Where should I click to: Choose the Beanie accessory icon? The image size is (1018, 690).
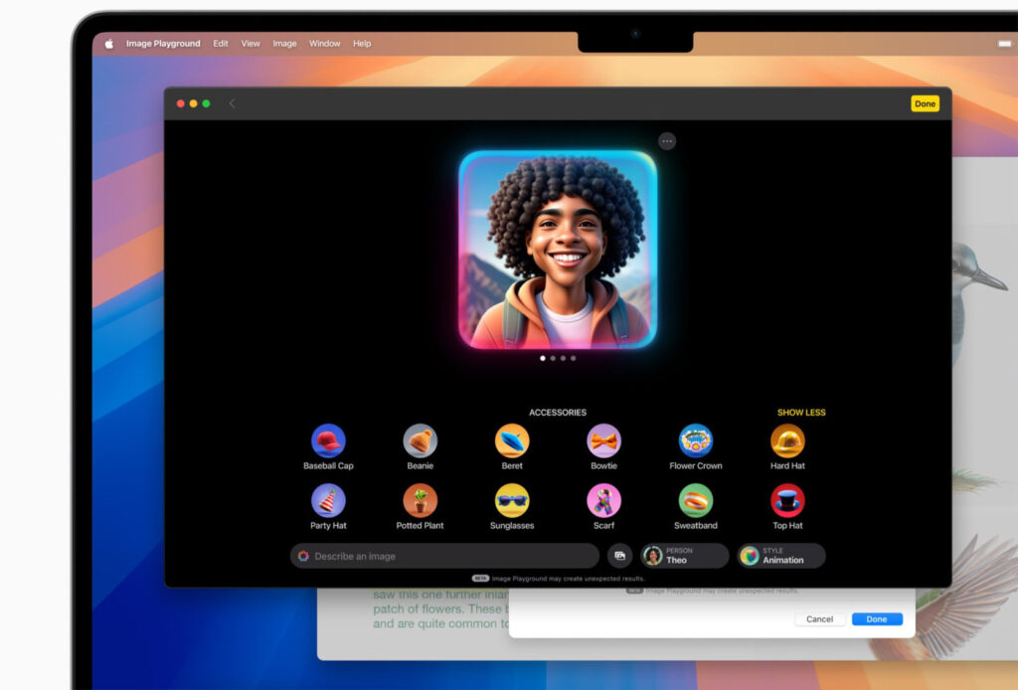tap(421, 441)
